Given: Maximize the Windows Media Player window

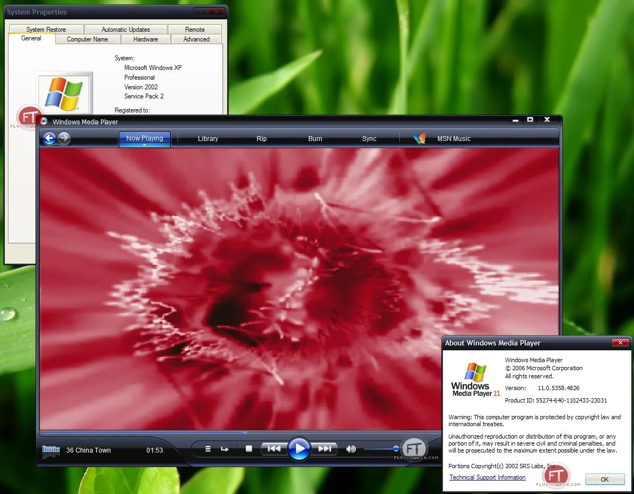Looking at the screenshot, I should pyautogui.click(x=530, y=119).
